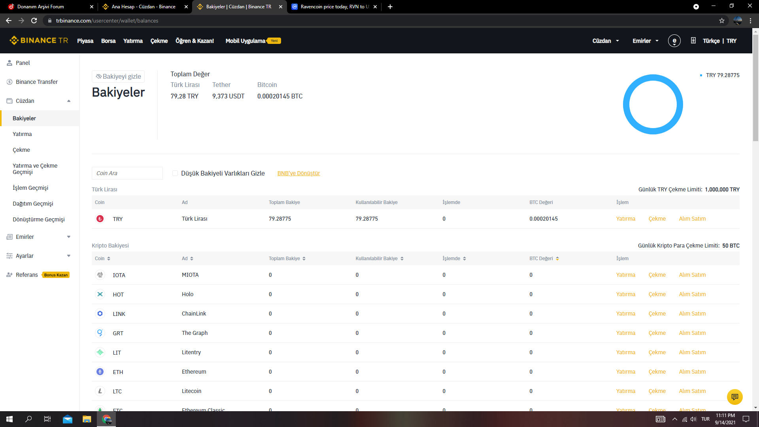Viewport: 759px width, 427px height.
Task: Click Alım Satım for TRY row
Action: 692,219
